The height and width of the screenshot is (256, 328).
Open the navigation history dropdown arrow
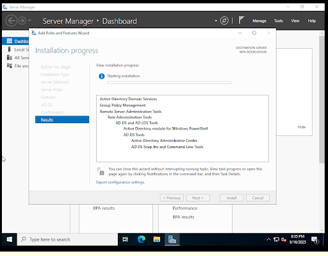pyautogui.click(x=29, y=21)
